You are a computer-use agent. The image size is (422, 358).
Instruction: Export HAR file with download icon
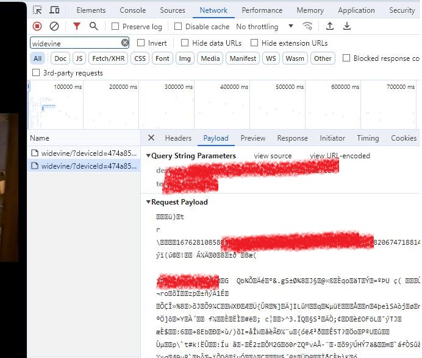pyautogui.click(x=347, y=26)
